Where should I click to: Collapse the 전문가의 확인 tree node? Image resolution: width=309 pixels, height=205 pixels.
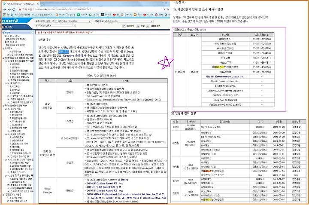(3, 195)
